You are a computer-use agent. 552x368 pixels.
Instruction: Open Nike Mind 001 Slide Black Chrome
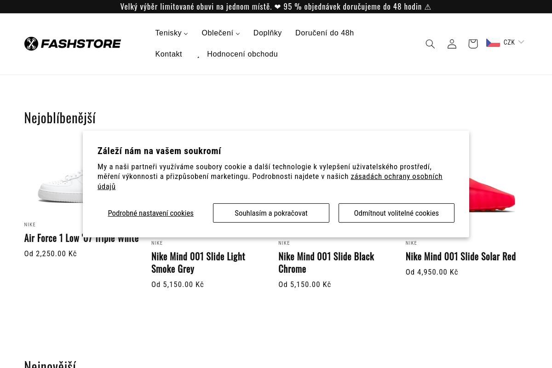327,263
